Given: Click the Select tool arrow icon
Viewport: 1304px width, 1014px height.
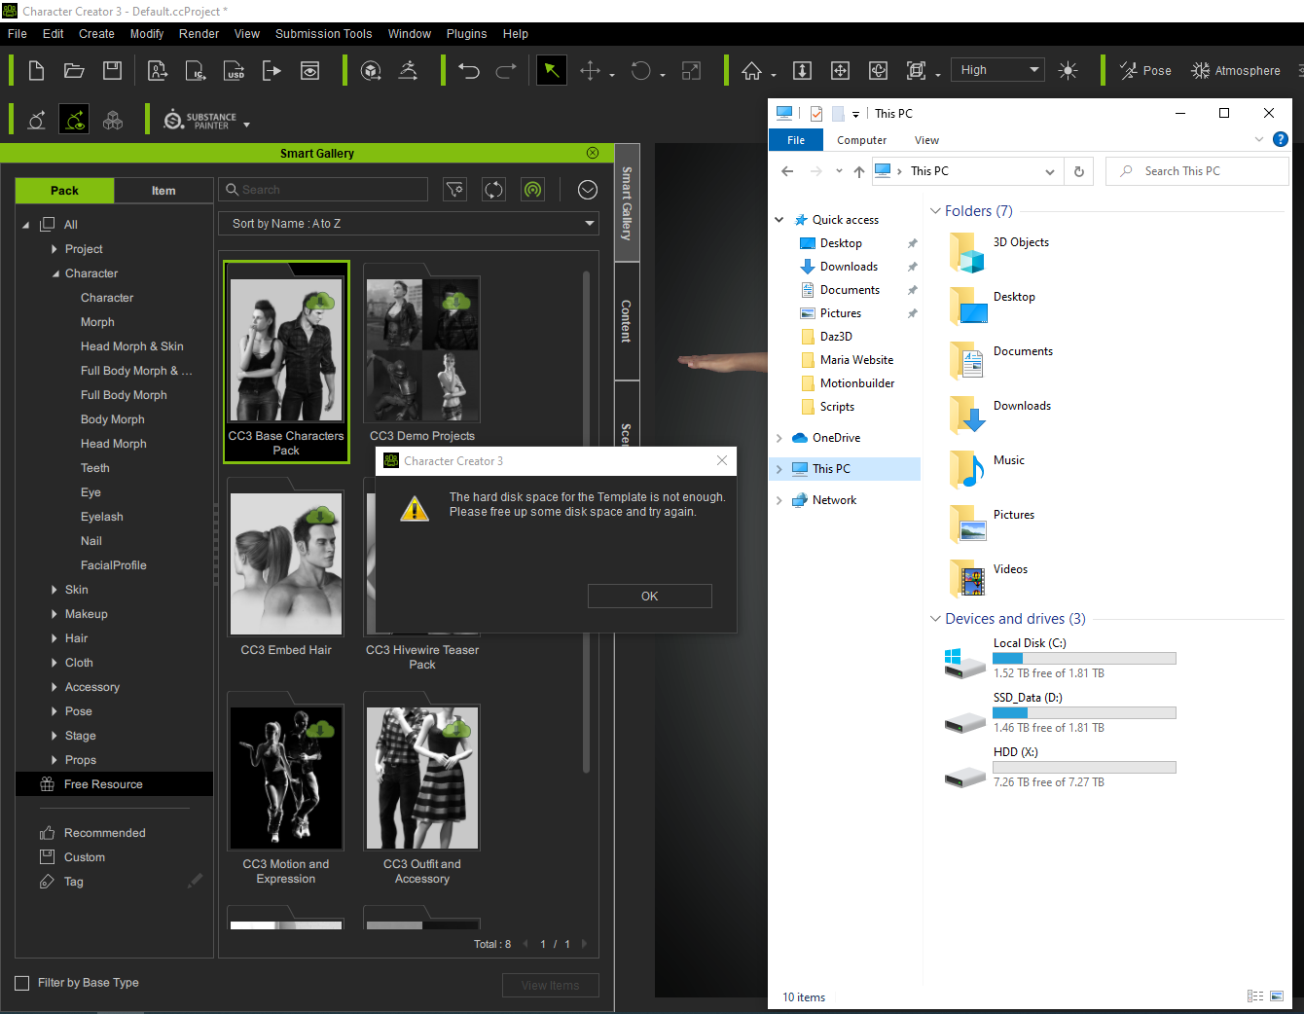Looking at the screenshot, I should (551, 71).
